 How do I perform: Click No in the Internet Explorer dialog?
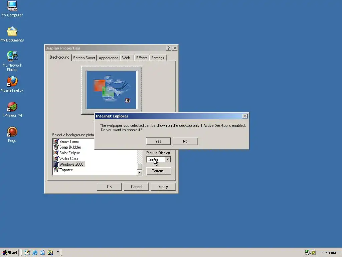click(x=185, y=141)
